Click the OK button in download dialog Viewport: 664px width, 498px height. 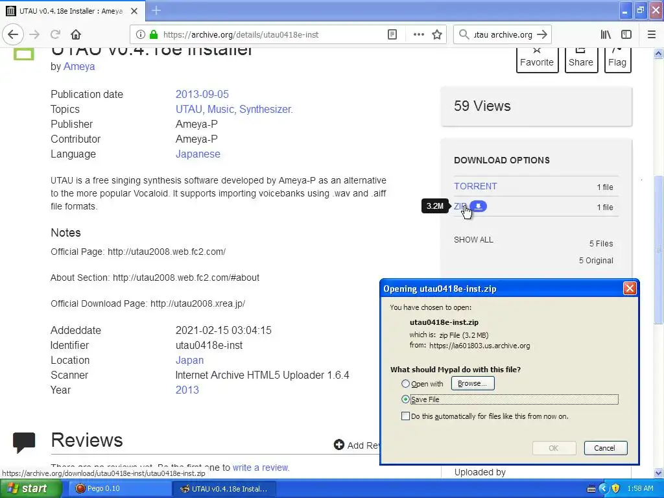coord(554,448)
